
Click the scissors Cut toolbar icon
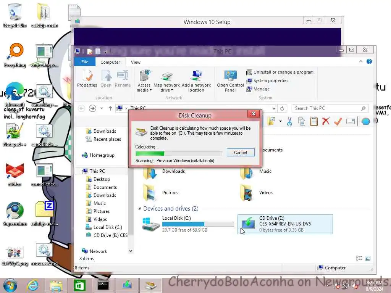point(289,121)
